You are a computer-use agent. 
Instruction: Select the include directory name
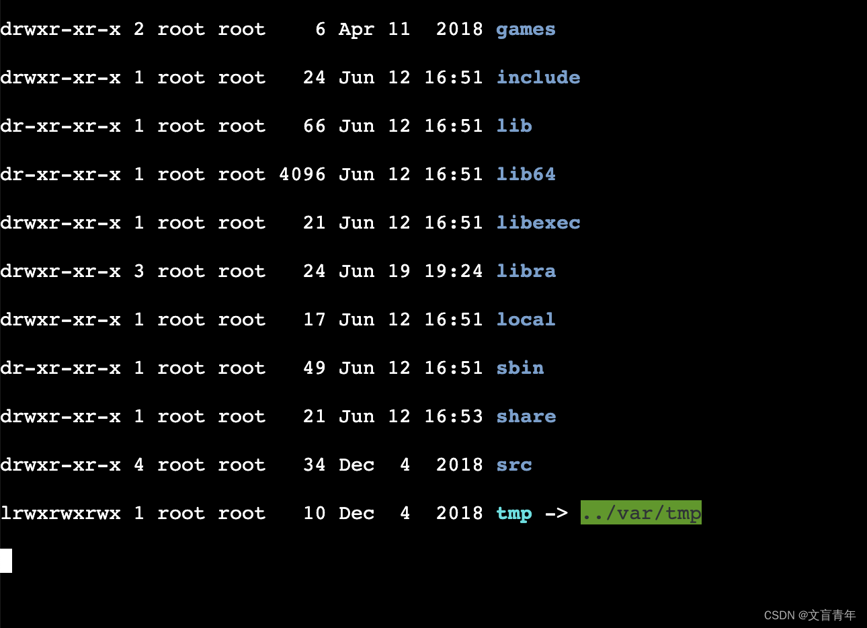point(538,77)
